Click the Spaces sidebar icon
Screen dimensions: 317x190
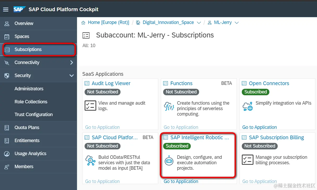click(7, 37)
